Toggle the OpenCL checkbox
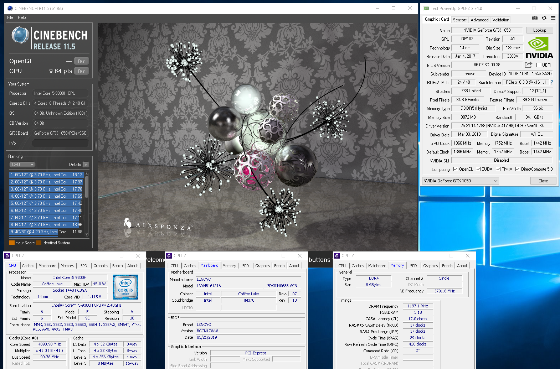This screenshot has height=369, width=560. click(x=456, y=169)
